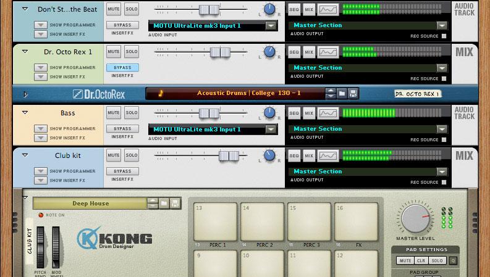The image size is (490, 277).
Task: Click level fader on Club kit channel
Action: coord(229,155)
